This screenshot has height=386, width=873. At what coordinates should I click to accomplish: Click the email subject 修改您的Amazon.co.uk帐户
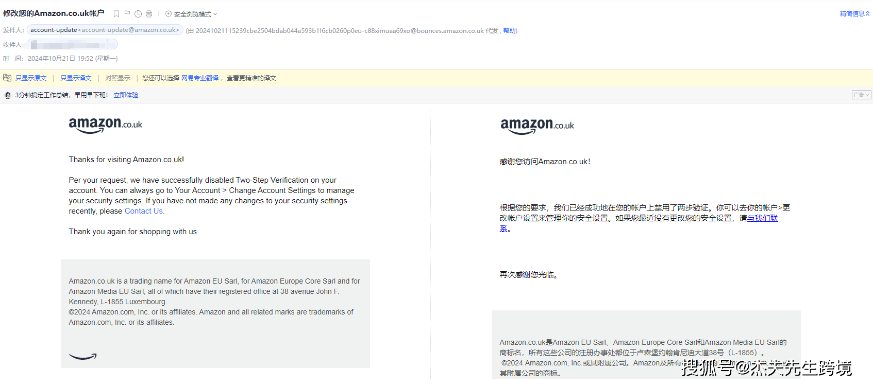[54, 13]
